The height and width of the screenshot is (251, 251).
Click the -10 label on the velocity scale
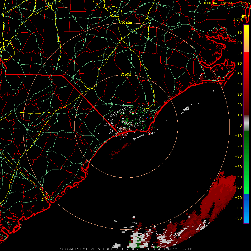[238, 136]
